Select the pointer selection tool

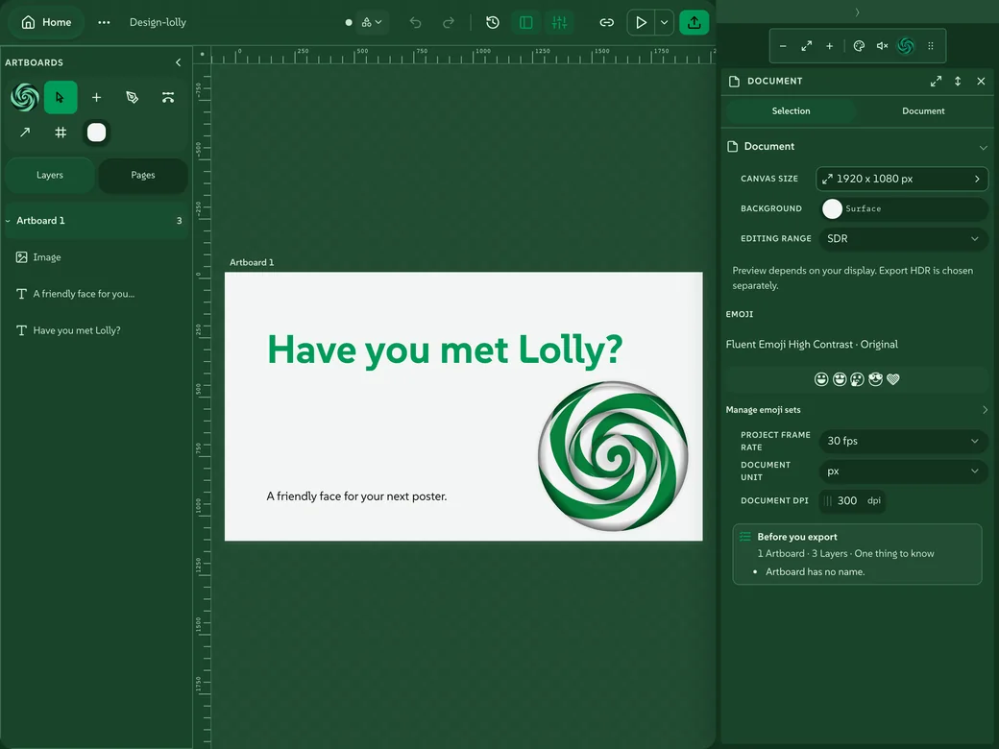click(61, 97)
